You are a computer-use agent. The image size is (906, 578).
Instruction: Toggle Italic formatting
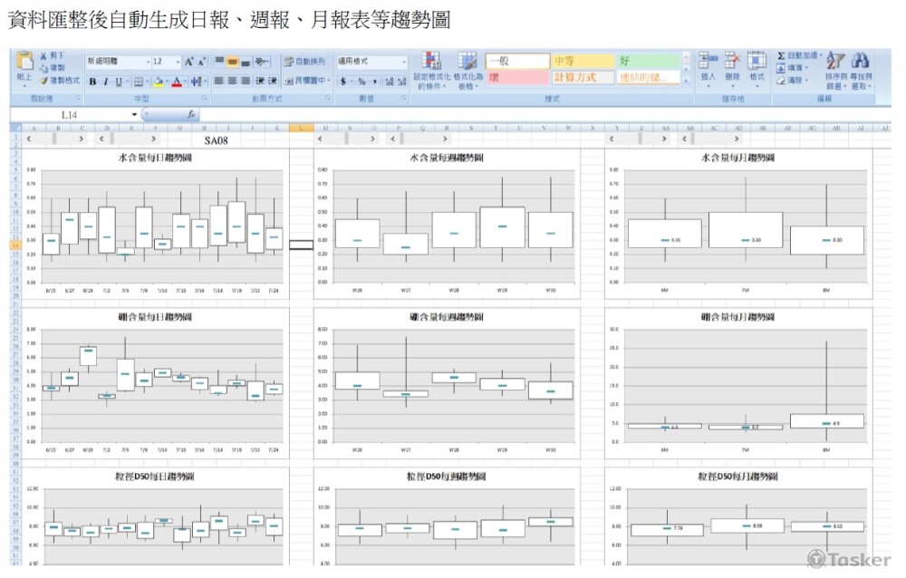pyautogui.click(x=105, y=82)
